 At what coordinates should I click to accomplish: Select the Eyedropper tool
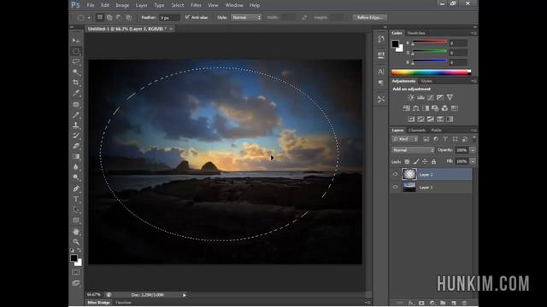[76, 93]
